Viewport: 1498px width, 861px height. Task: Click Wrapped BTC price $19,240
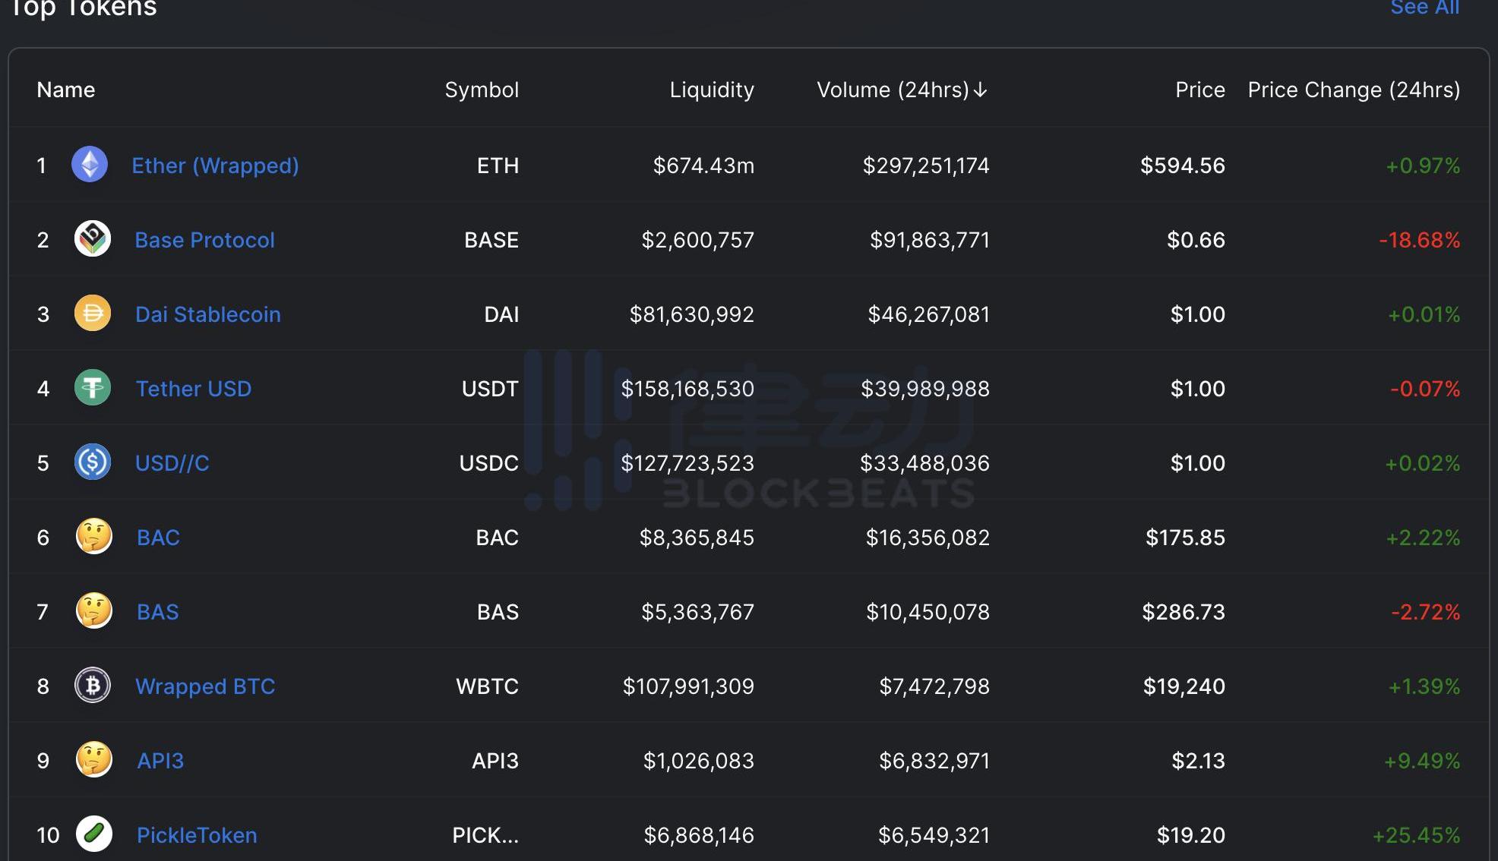1184,686
